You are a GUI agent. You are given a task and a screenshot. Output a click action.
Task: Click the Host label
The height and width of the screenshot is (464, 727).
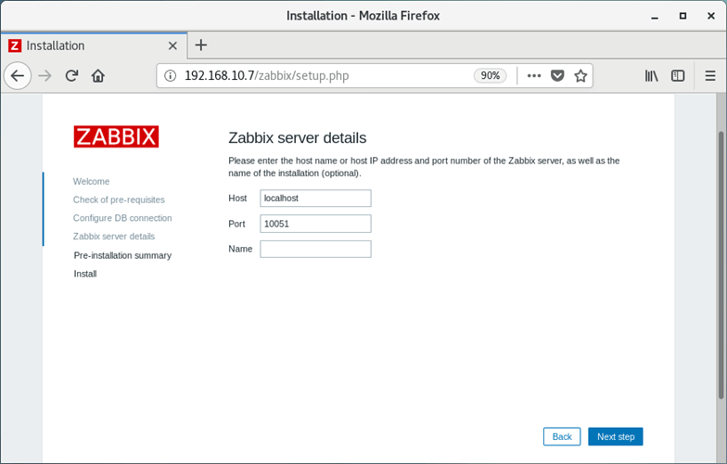(x=237, y=199)
